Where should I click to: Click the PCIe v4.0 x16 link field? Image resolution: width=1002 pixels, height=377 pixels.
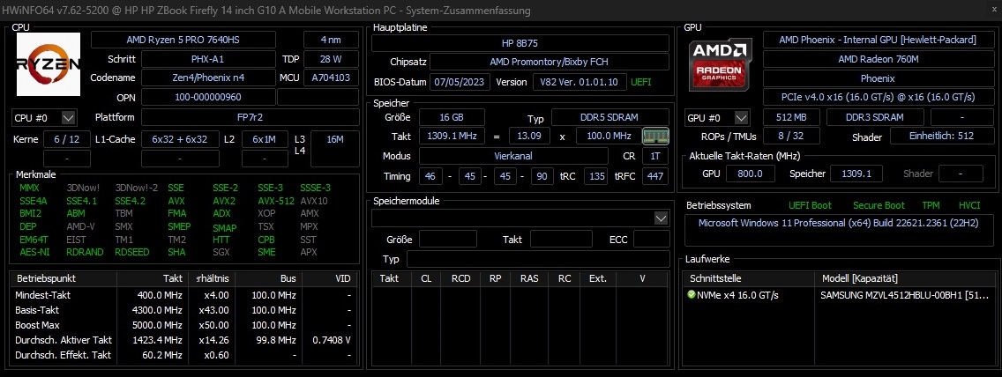(x=877, y=98)
